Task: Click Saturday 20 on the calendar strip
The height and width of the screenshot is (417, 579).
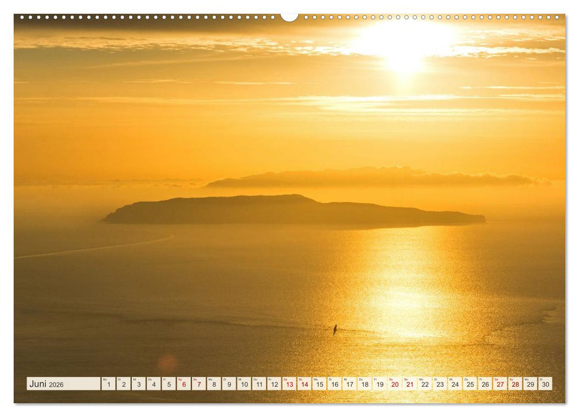Action: (395, 385)
